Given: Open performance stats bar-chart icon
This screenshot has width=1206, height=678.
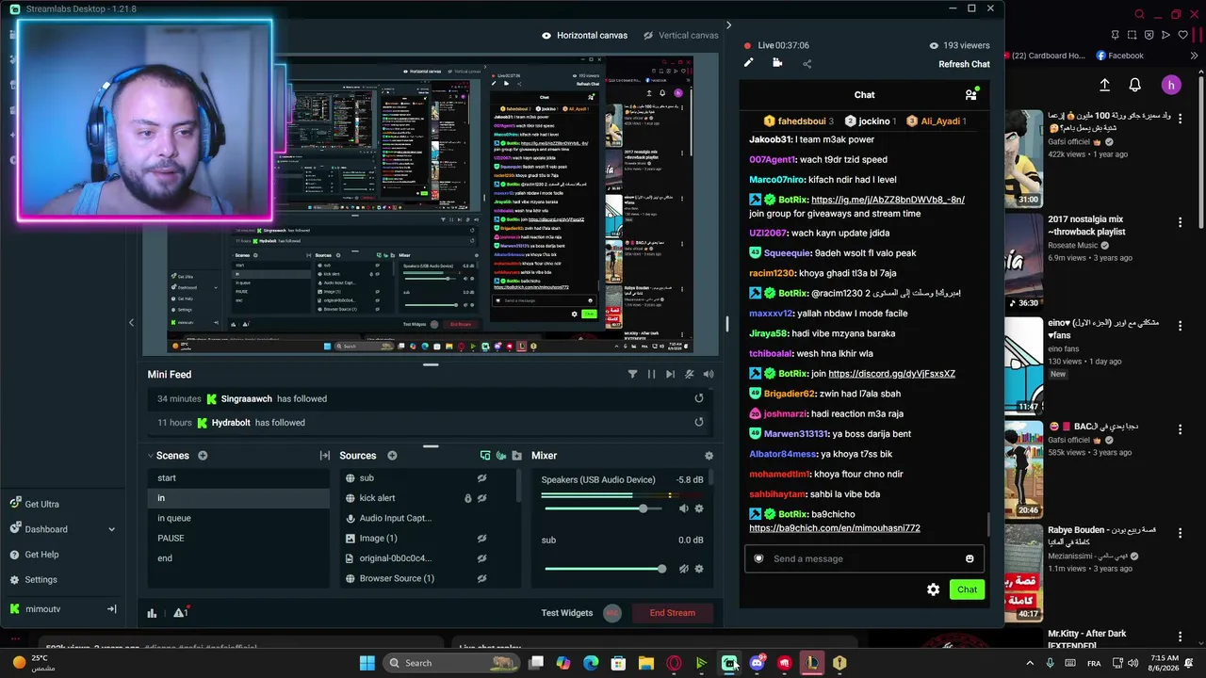Looking at the screenshot, I should [152, 613].
